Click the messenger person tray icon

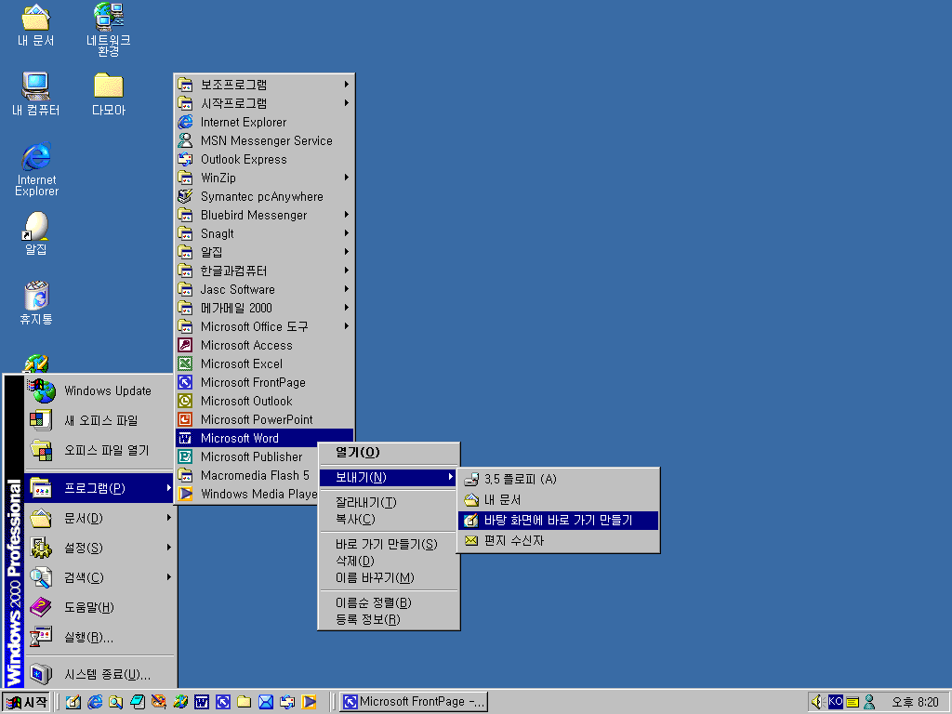point(869,702)
